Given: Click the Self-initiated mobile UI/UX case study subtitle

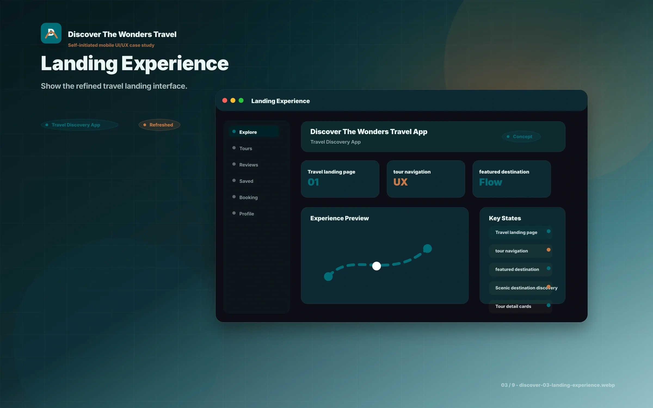Looking at the screenshot, I should [111, 45].
